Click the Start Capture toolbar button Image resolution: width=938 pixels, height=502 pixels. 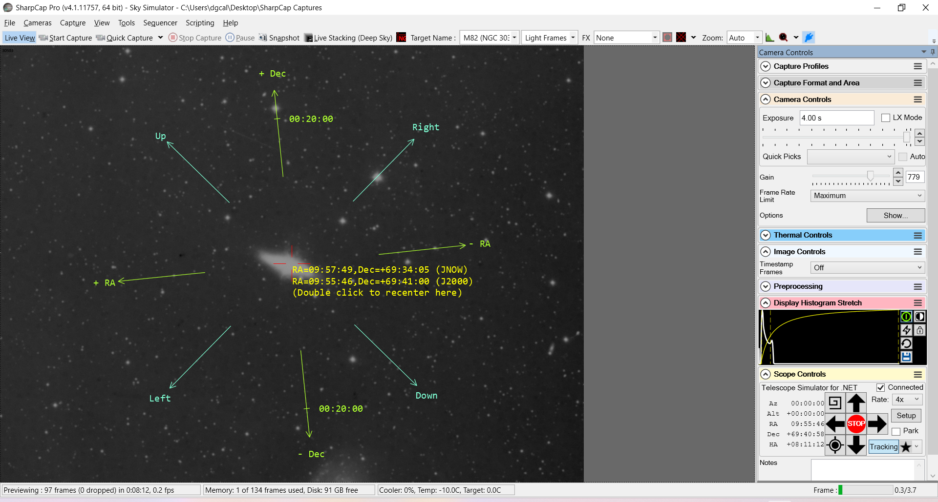coord(65,38)
